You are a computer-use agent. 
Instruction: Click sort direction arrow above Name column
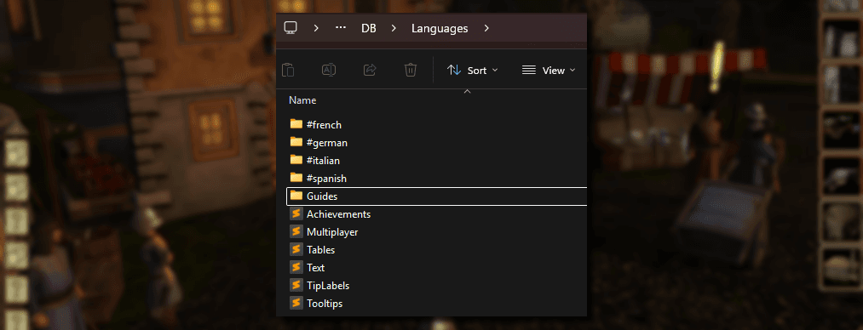tap(467, 91)
